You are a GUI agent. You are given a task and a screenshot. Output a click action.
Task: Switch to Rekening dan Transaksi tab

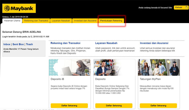click(x=36, y=21)
